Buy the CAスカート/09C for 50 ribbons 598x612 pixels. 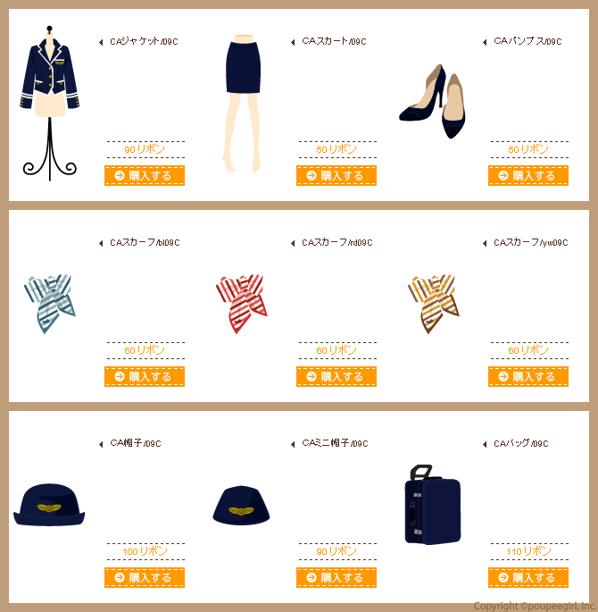click(336, 176)
